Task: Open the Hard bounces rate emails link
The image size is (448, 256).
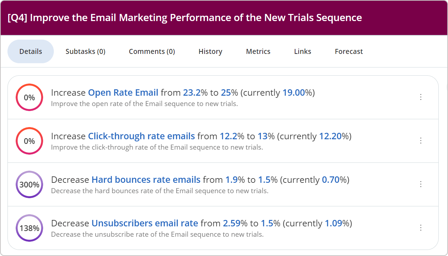Action: pos(146,180)
